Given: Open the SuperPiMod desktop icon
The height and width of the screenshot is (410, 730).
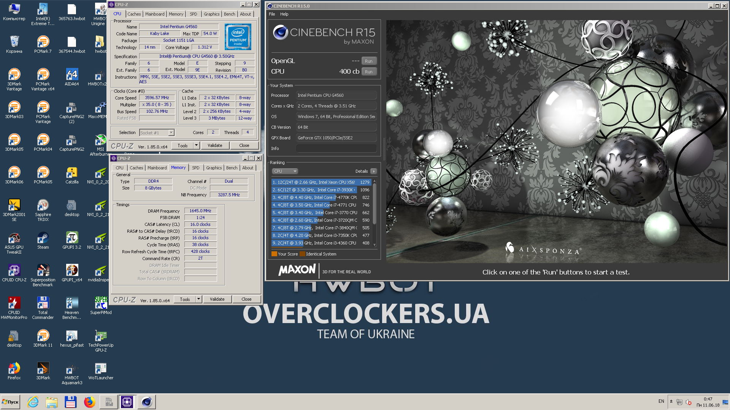Looking at the screenshot, I should coord(101,306).
